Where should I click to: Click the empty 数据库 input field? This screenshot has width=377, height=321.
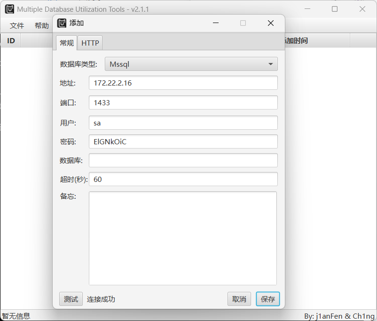tap(183, 160)
